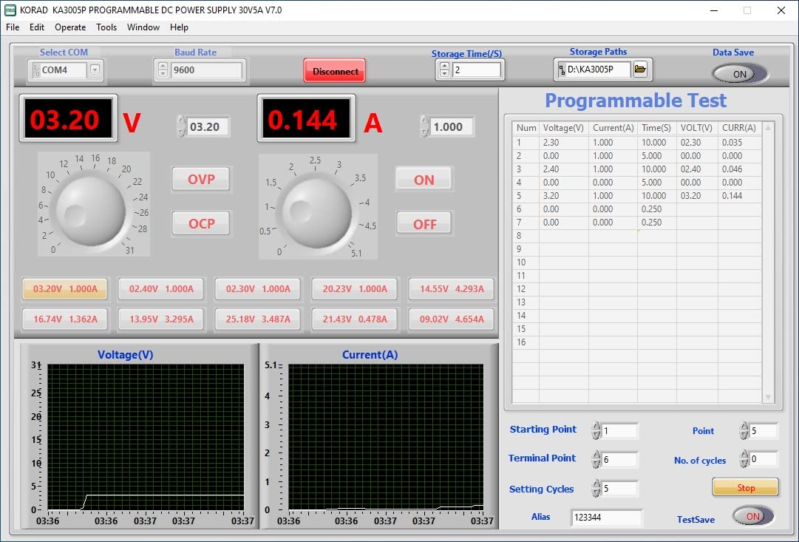
Task: Open the Window menu
Action: pyautogui.click(x=143, y=27)
